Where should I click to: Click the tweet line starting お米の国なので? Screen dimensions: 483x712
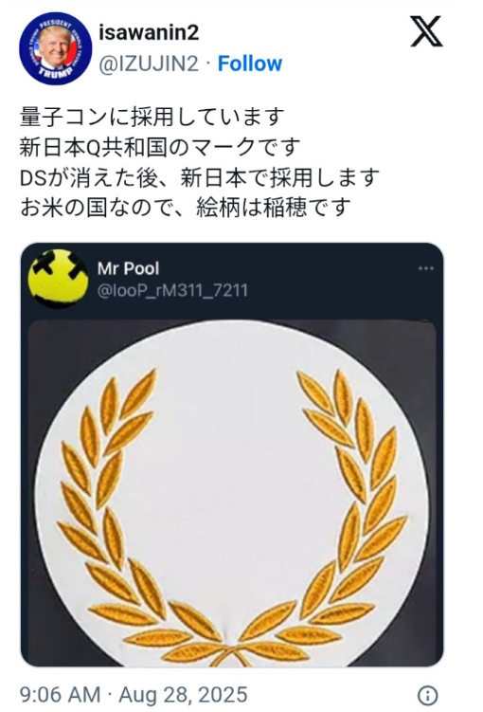[x=186, y=207]
